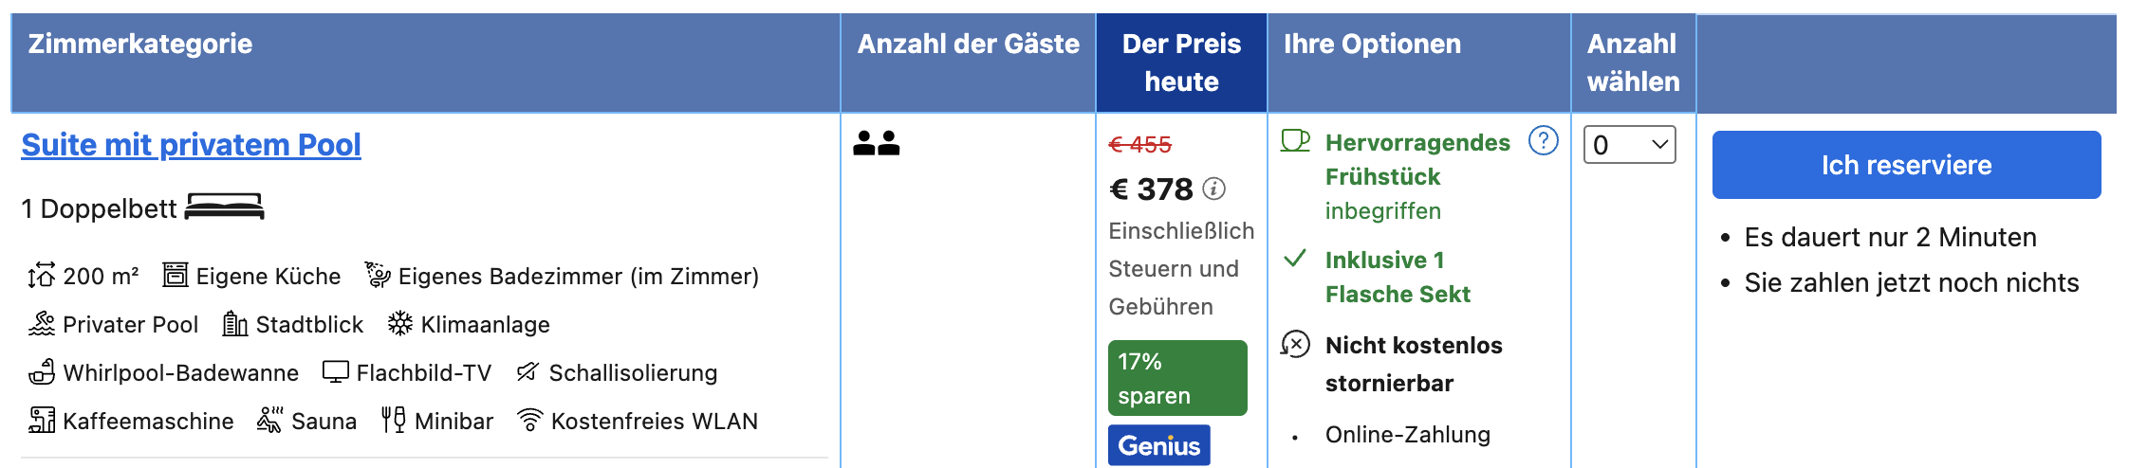
Task: Click the Der Preis heute column header
Action: 1181,63
